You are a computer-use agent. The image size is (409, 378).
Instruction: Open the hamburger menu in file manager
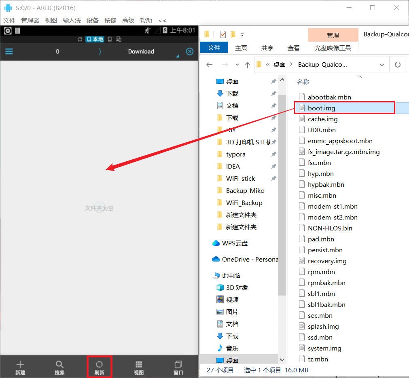point(9,51)
